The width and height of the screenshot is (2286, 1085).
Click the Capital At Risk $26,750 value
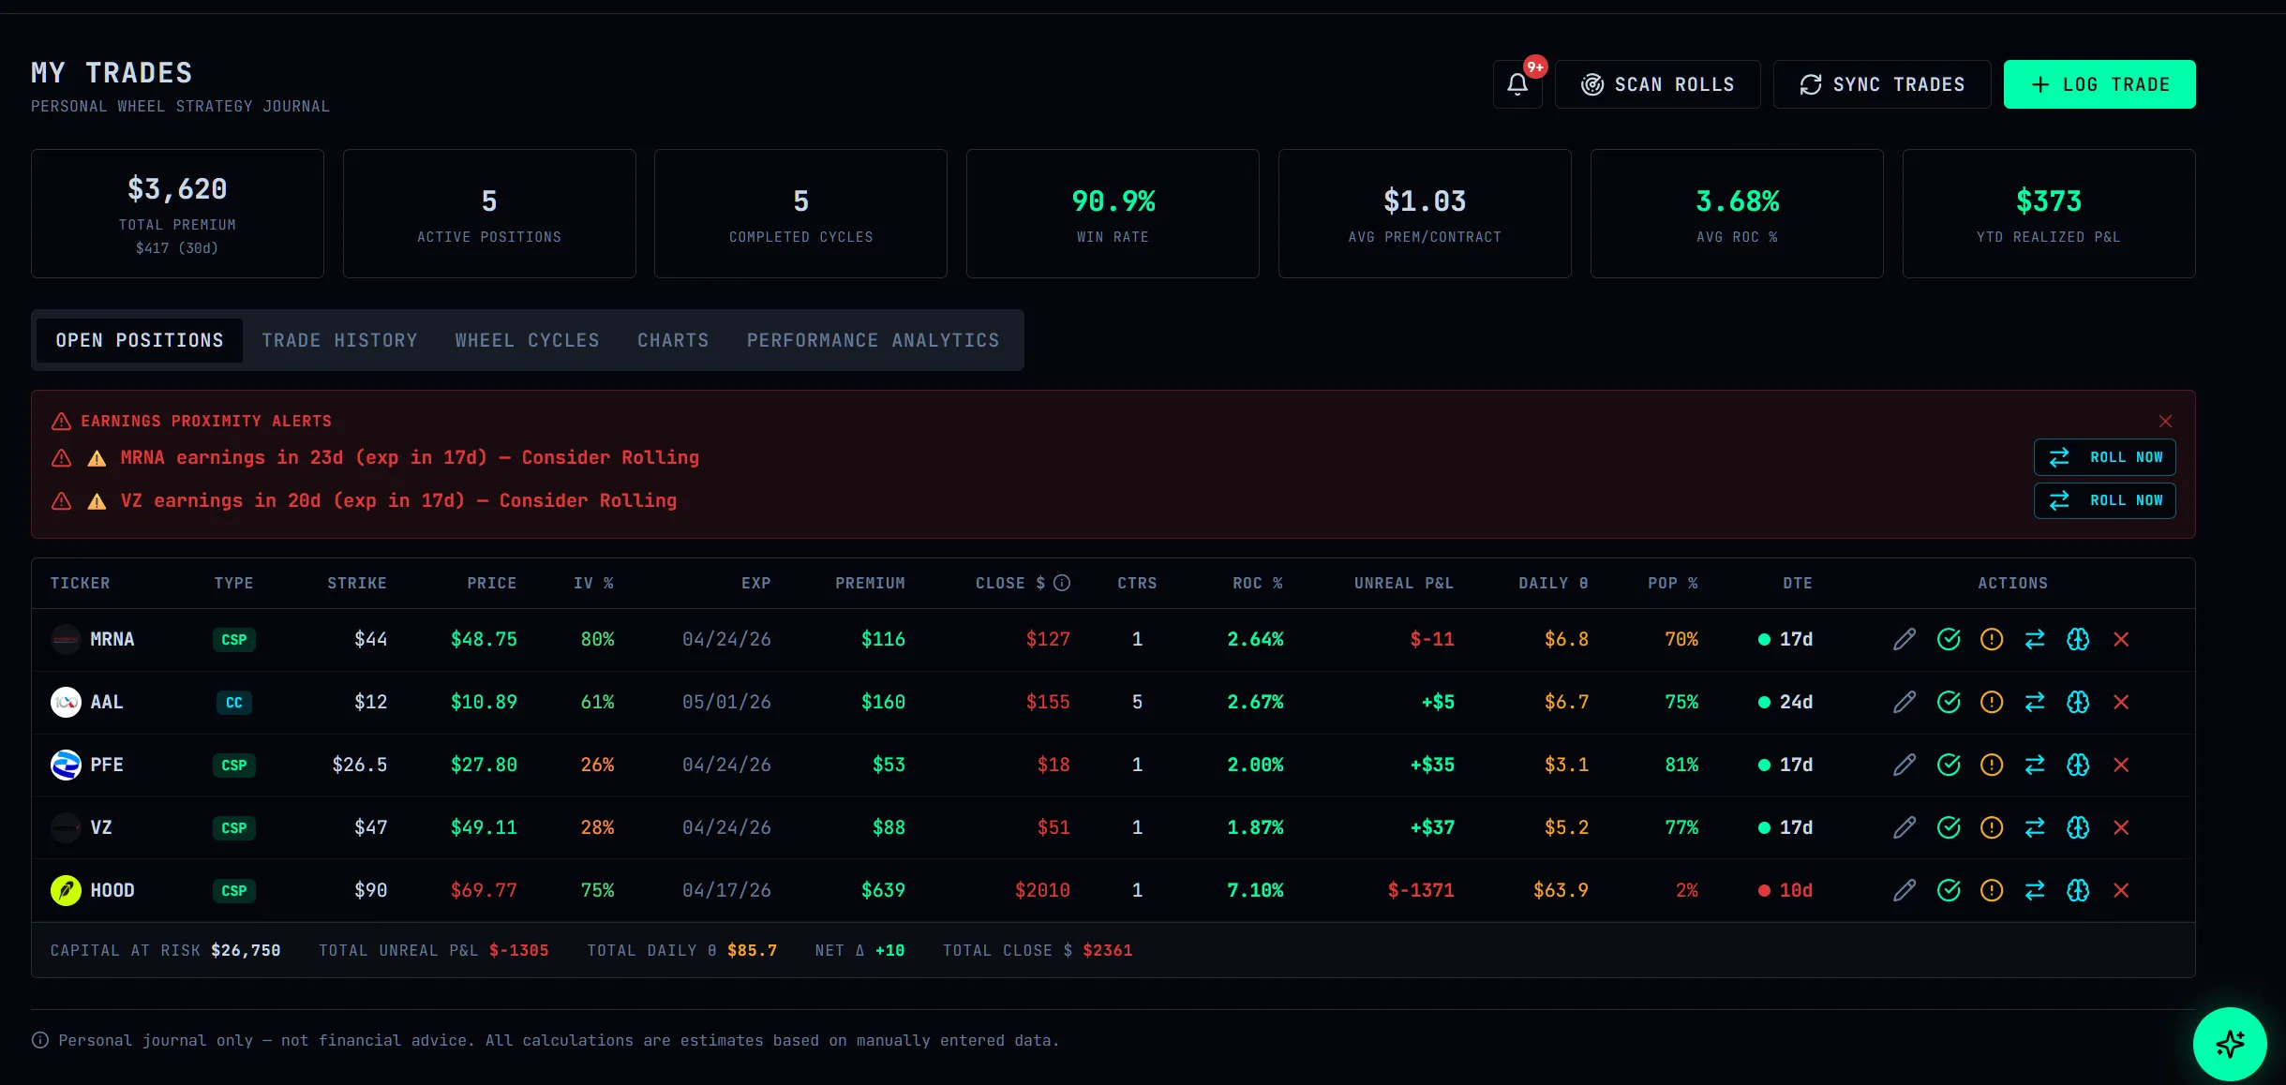click(x=246, y=950)
